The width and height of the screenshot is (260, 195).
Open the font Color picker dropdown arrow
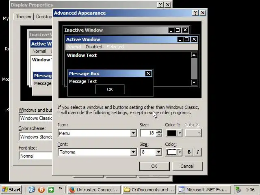(180, 152)
